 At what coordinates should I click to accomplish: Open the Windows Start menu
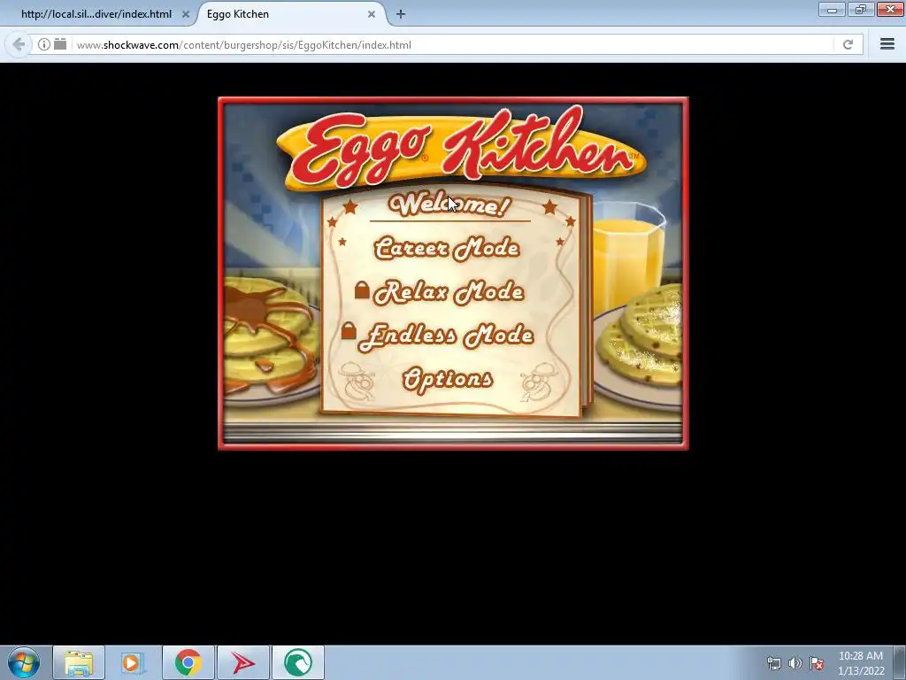tap(24, 662)
